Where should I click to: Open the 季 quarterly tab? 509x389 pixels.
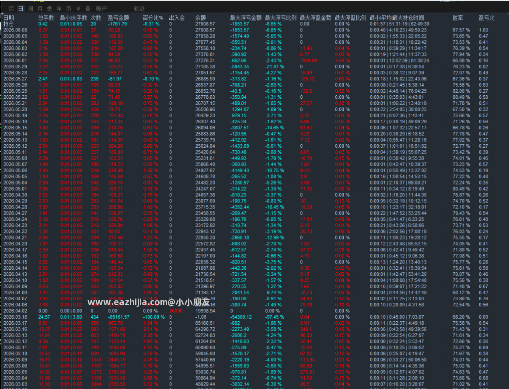tap(50, 8)
